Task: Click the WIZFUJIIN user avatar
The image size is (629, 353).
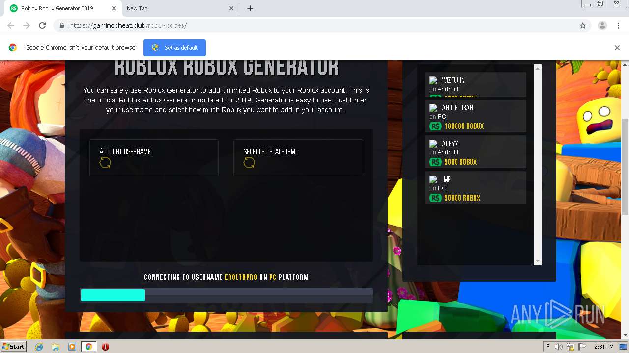Action: click(434, 80)
